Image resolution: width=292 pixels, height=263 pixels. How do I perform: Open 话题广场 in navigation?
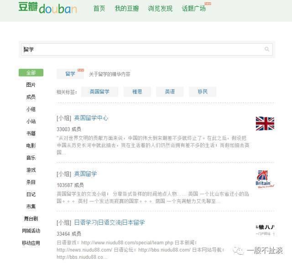pyautogui.click(x=194, y=9)
